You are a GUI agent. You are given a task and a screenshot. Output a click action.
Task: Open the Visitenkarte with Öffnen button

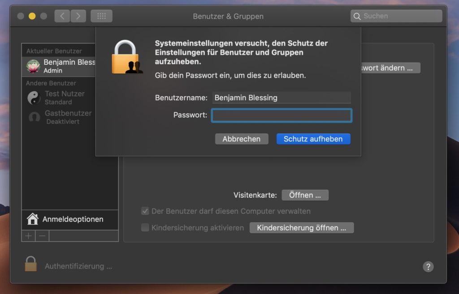[305, 195]
